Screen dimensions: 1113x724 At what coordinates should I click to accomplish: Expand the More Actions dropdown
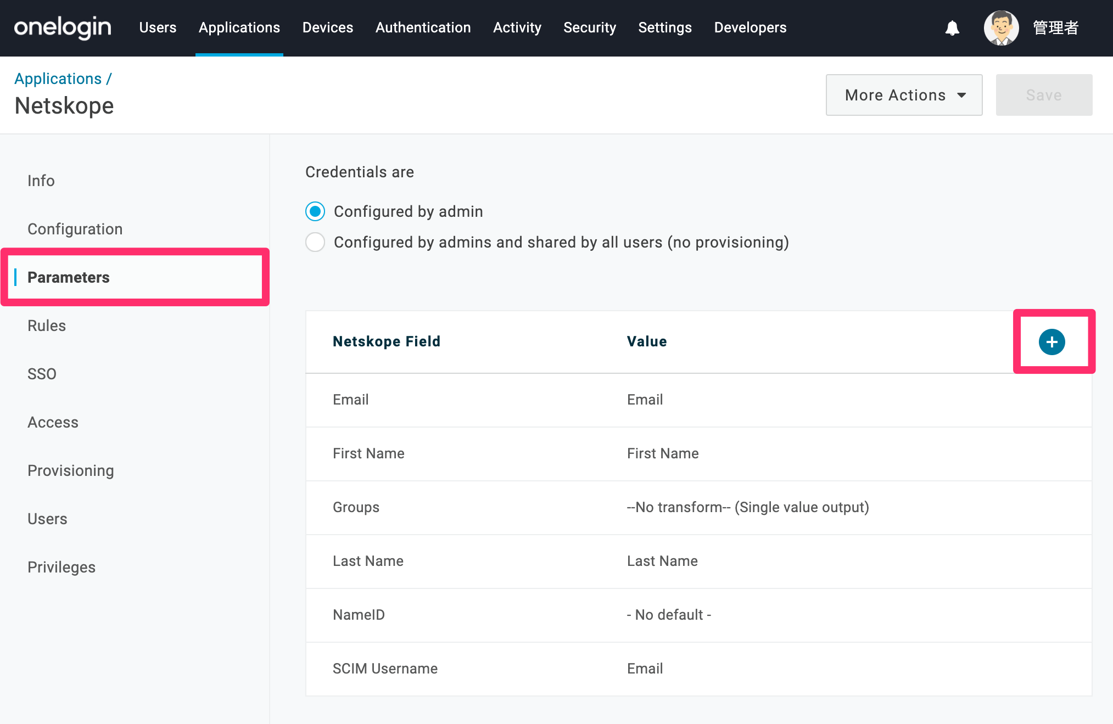point(904,95)
